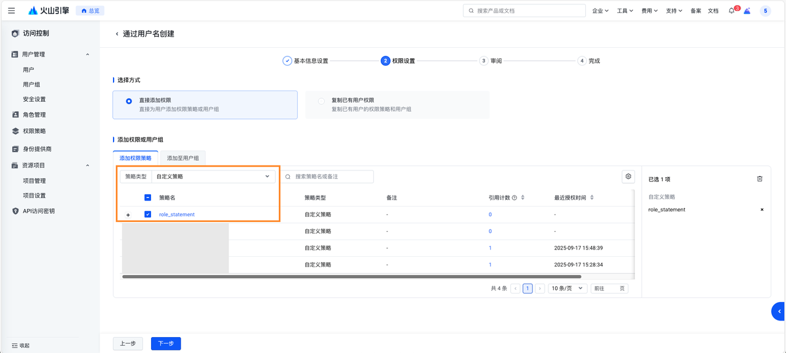Open 权限策略 in the sidebar
The width and height of the screenshot is (786, 353).
coord(34,131)
